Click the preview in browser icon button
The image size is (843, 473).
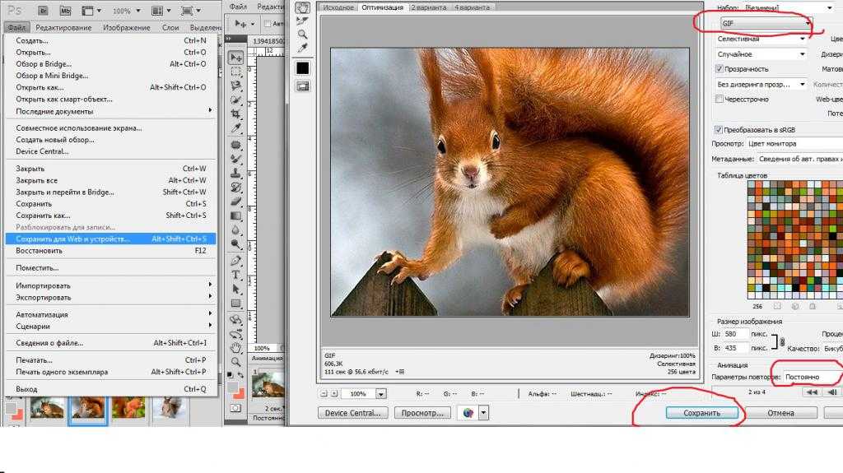click(468, 413)
